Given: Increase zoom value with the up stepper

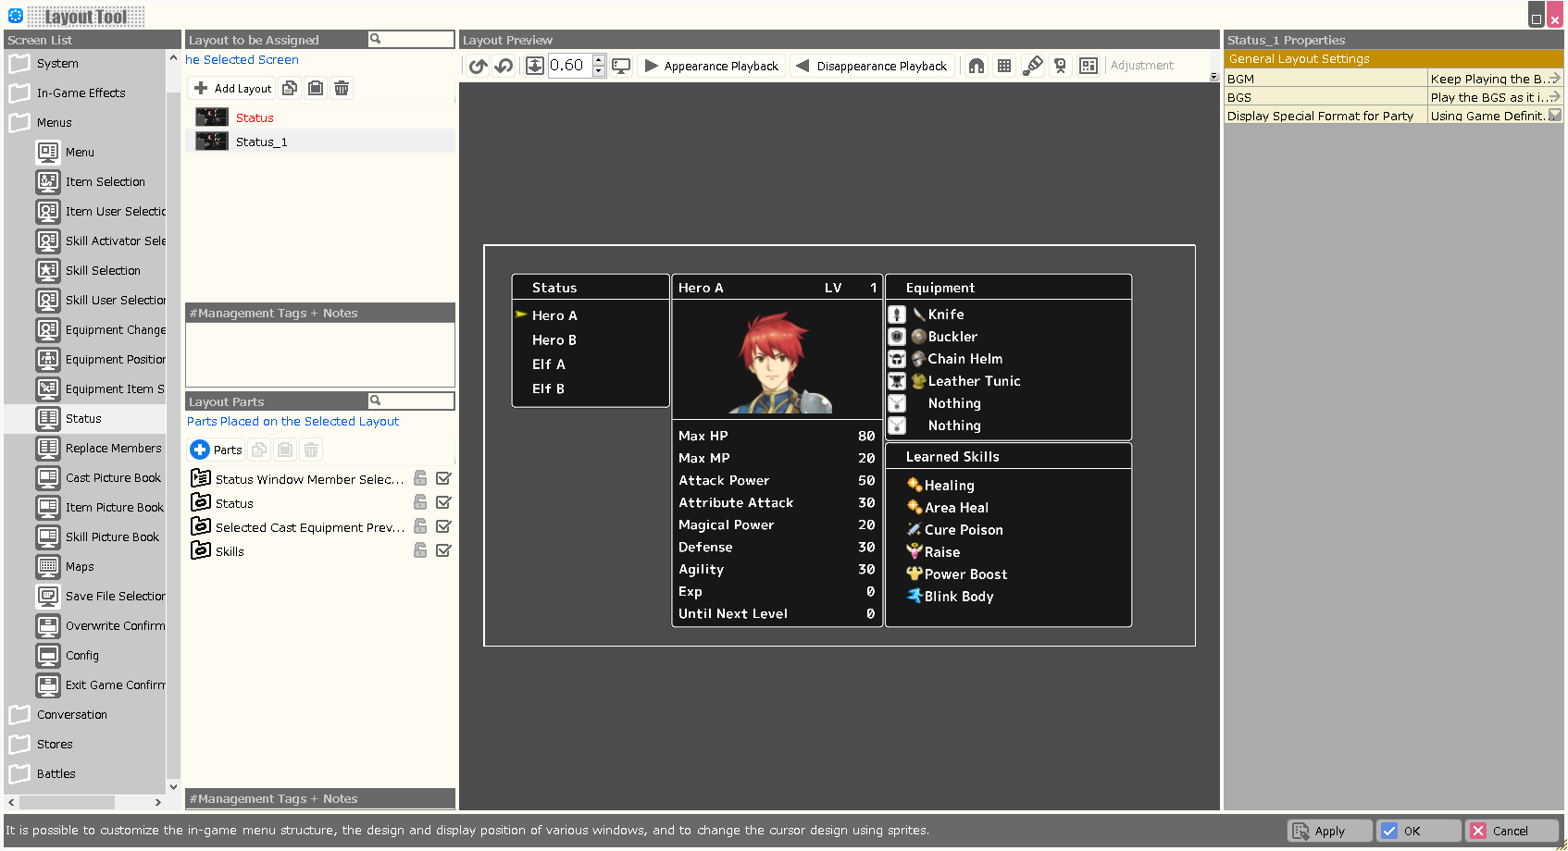Looking at the screenshot, I should [x=599, y=60].
